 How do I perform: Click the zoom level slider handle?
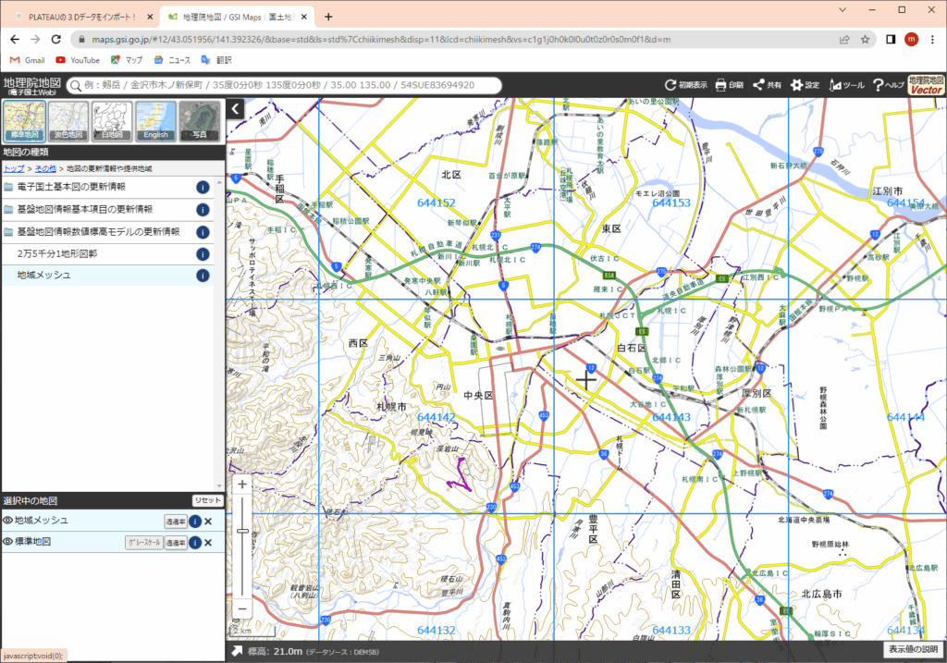(242, 531)
